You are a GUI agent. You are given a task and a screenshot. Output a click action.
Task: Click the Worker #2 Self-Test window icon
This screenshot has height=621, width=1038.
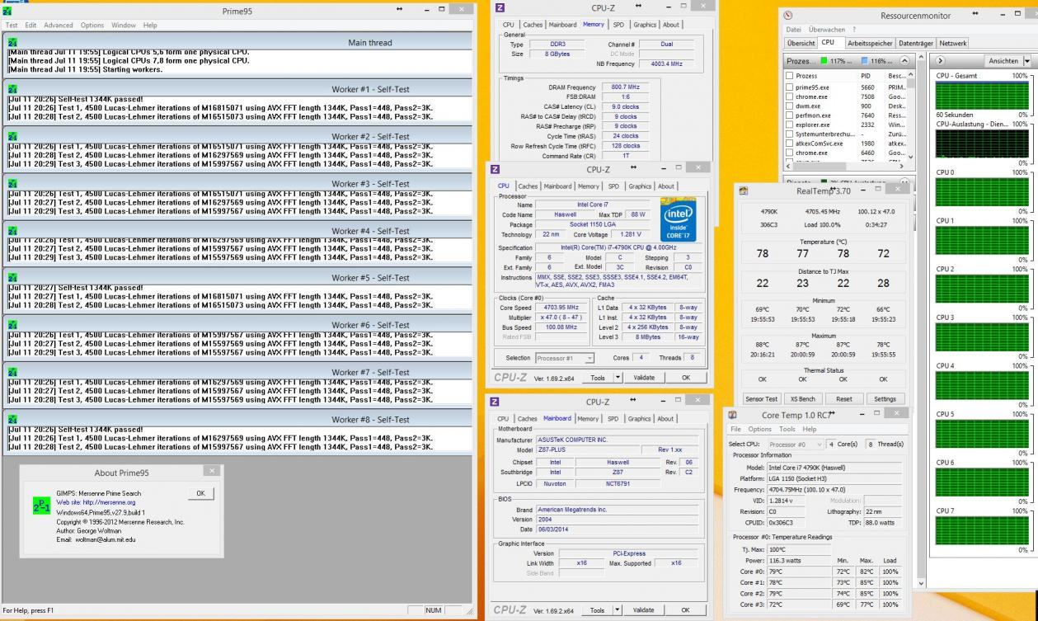click(12, 136)
